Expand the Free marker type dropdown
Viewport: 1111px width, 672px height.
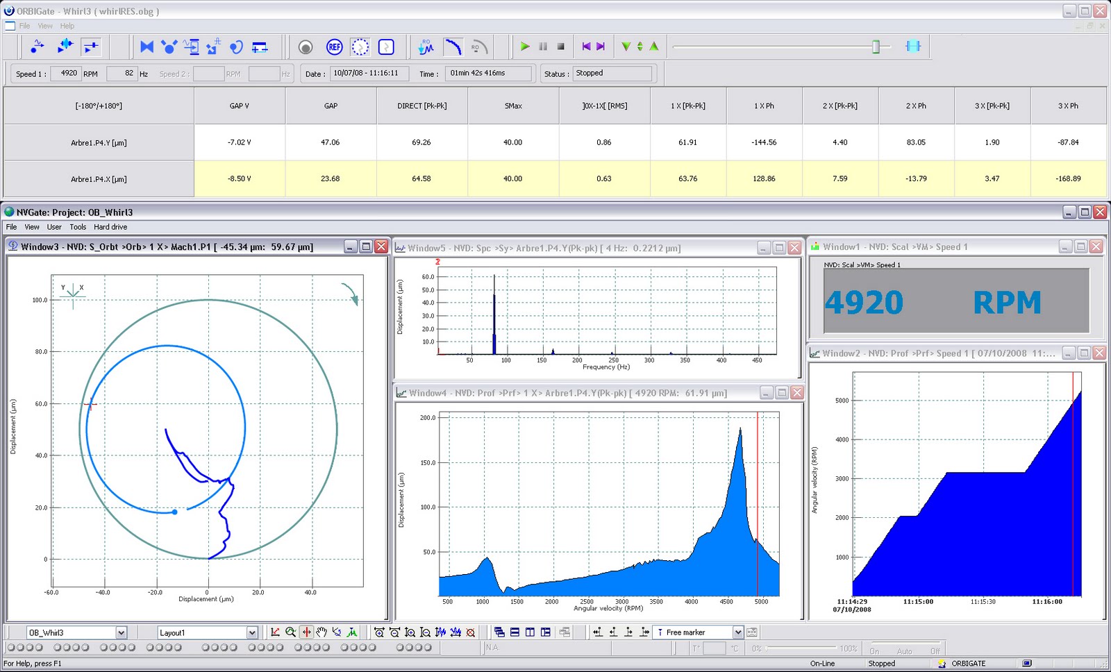click(738, 632)
